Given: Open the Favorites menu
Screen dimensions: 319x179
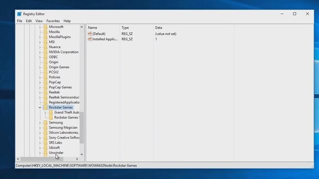Looking at the screenshot, I should point(53,21).
